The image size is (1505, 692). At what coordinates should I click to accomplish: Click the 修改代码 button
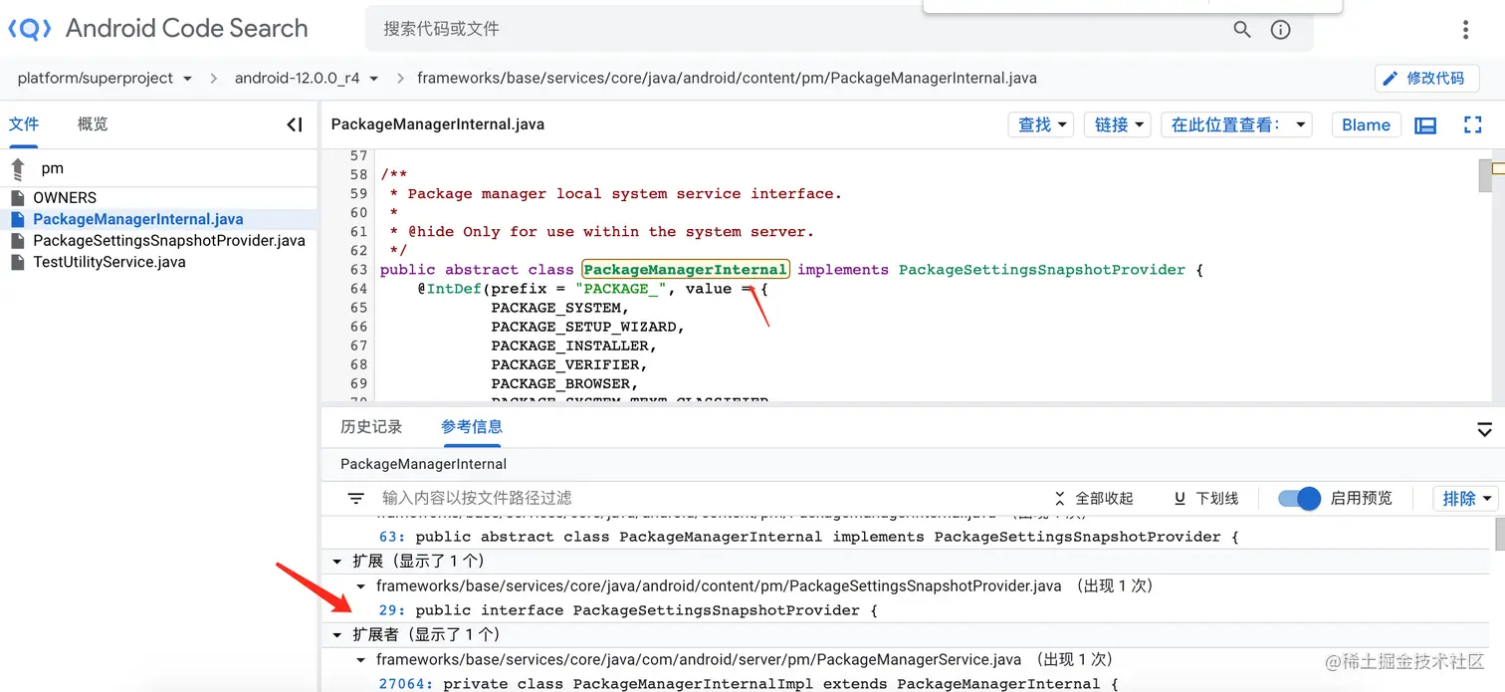tap(1425, 78)
